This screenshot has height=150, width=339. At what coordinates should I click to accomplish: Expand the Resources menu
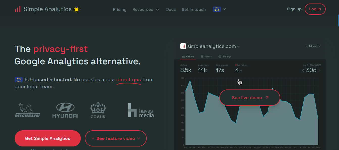(x=146, y=10)
